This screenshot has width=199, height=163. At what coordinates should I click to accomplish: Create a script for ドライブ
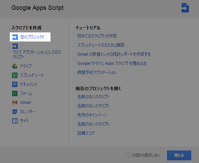tap(26, 66)
